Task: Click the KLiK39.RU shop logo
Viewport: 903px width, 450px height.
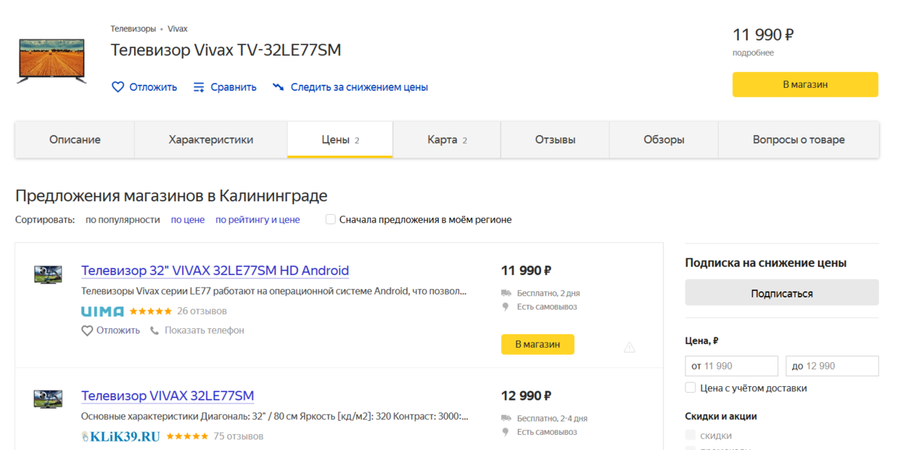Action: [x=120, y=436]
